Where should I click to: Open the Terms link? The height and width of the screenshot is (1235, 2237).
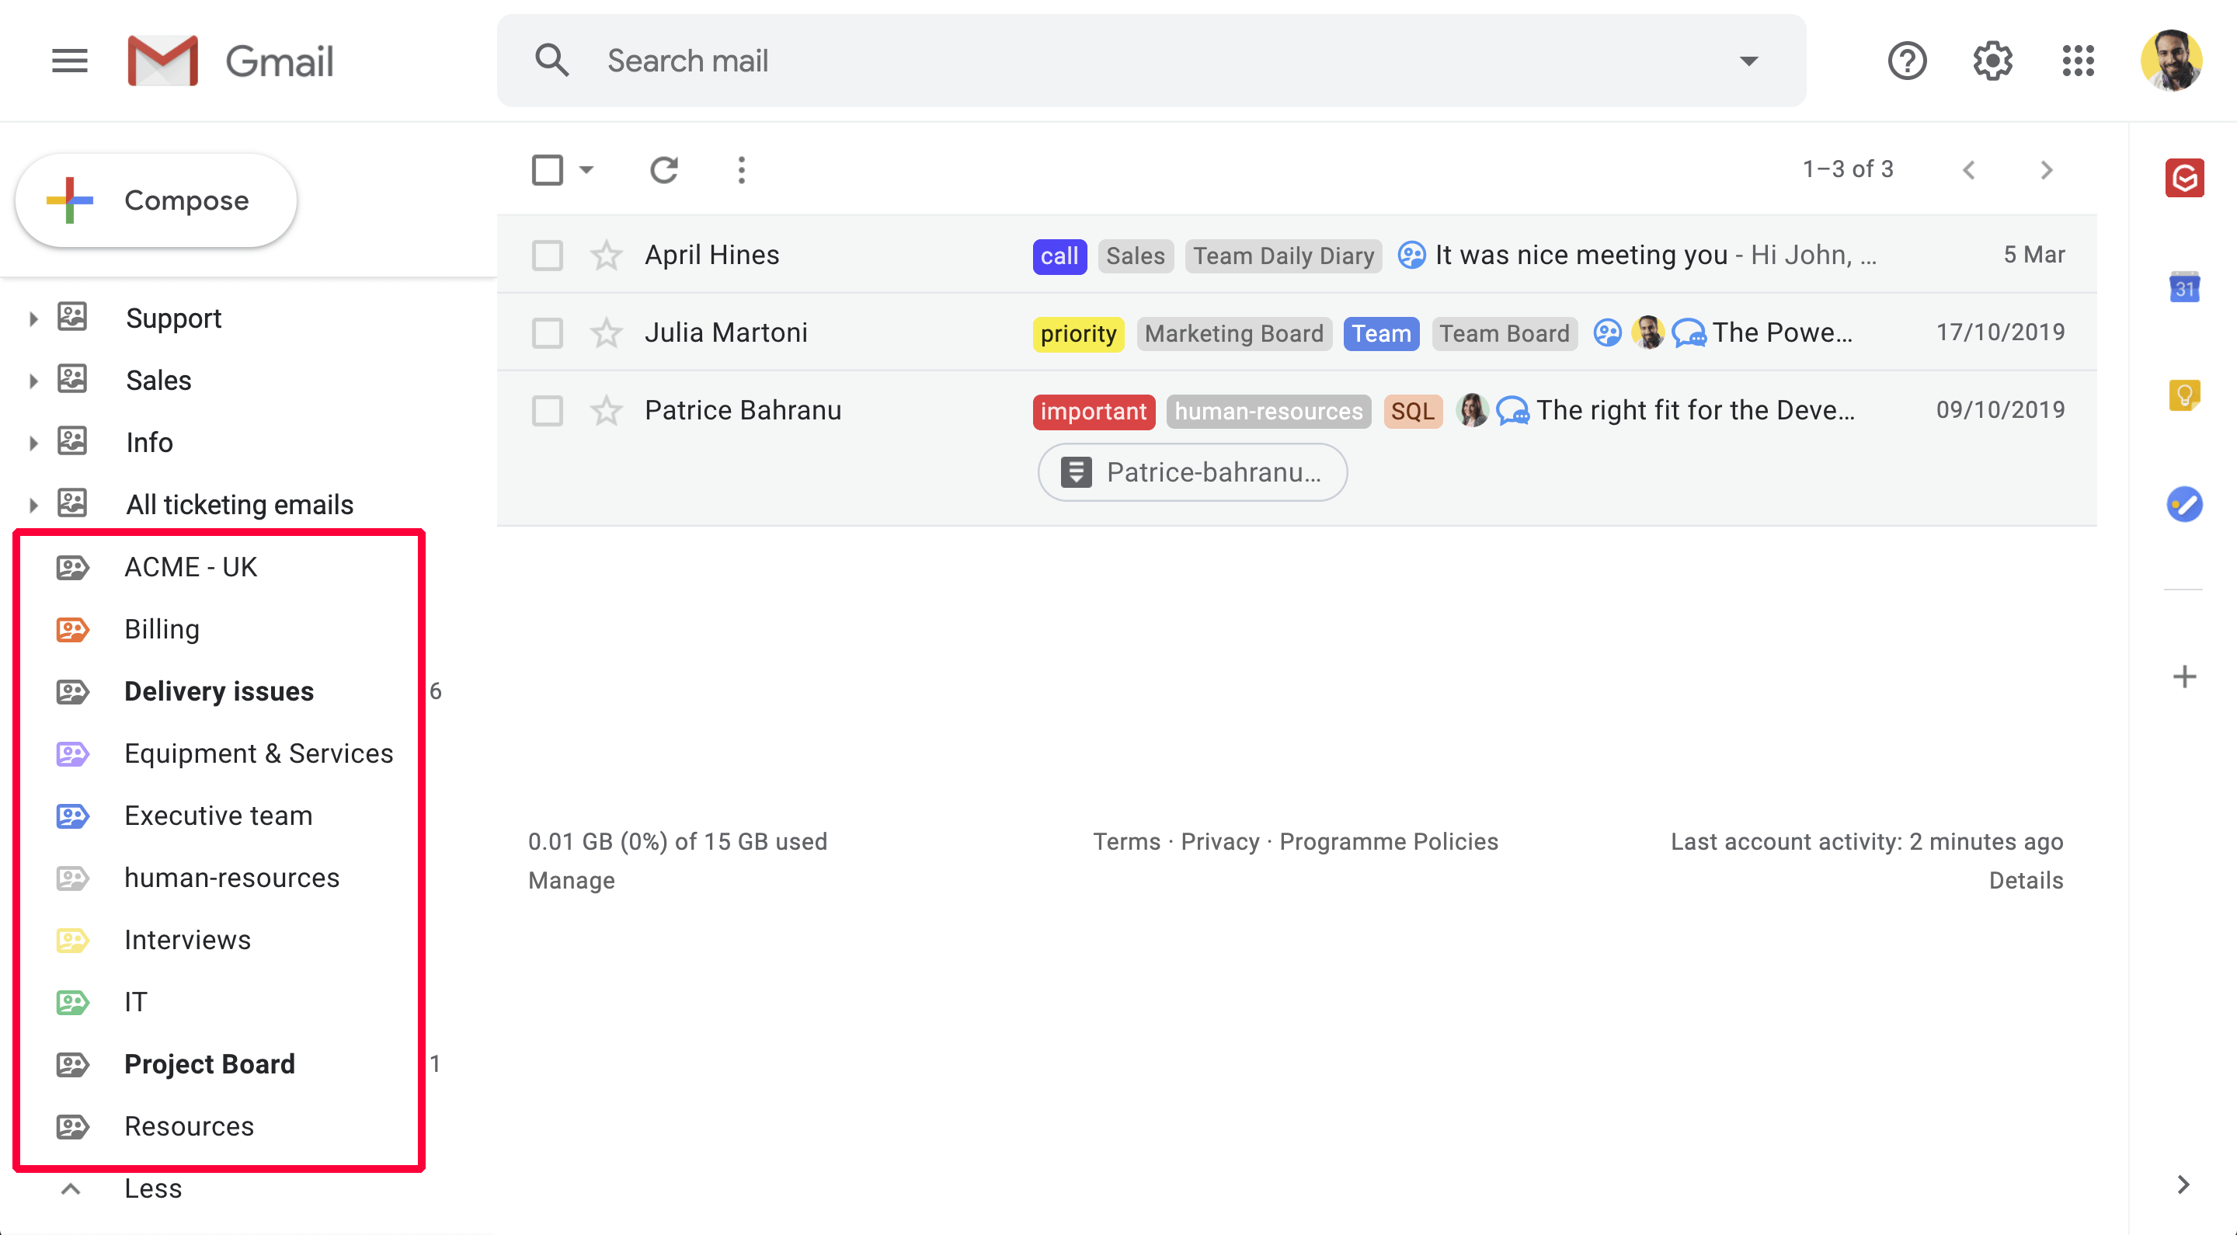pos(1126,841)
